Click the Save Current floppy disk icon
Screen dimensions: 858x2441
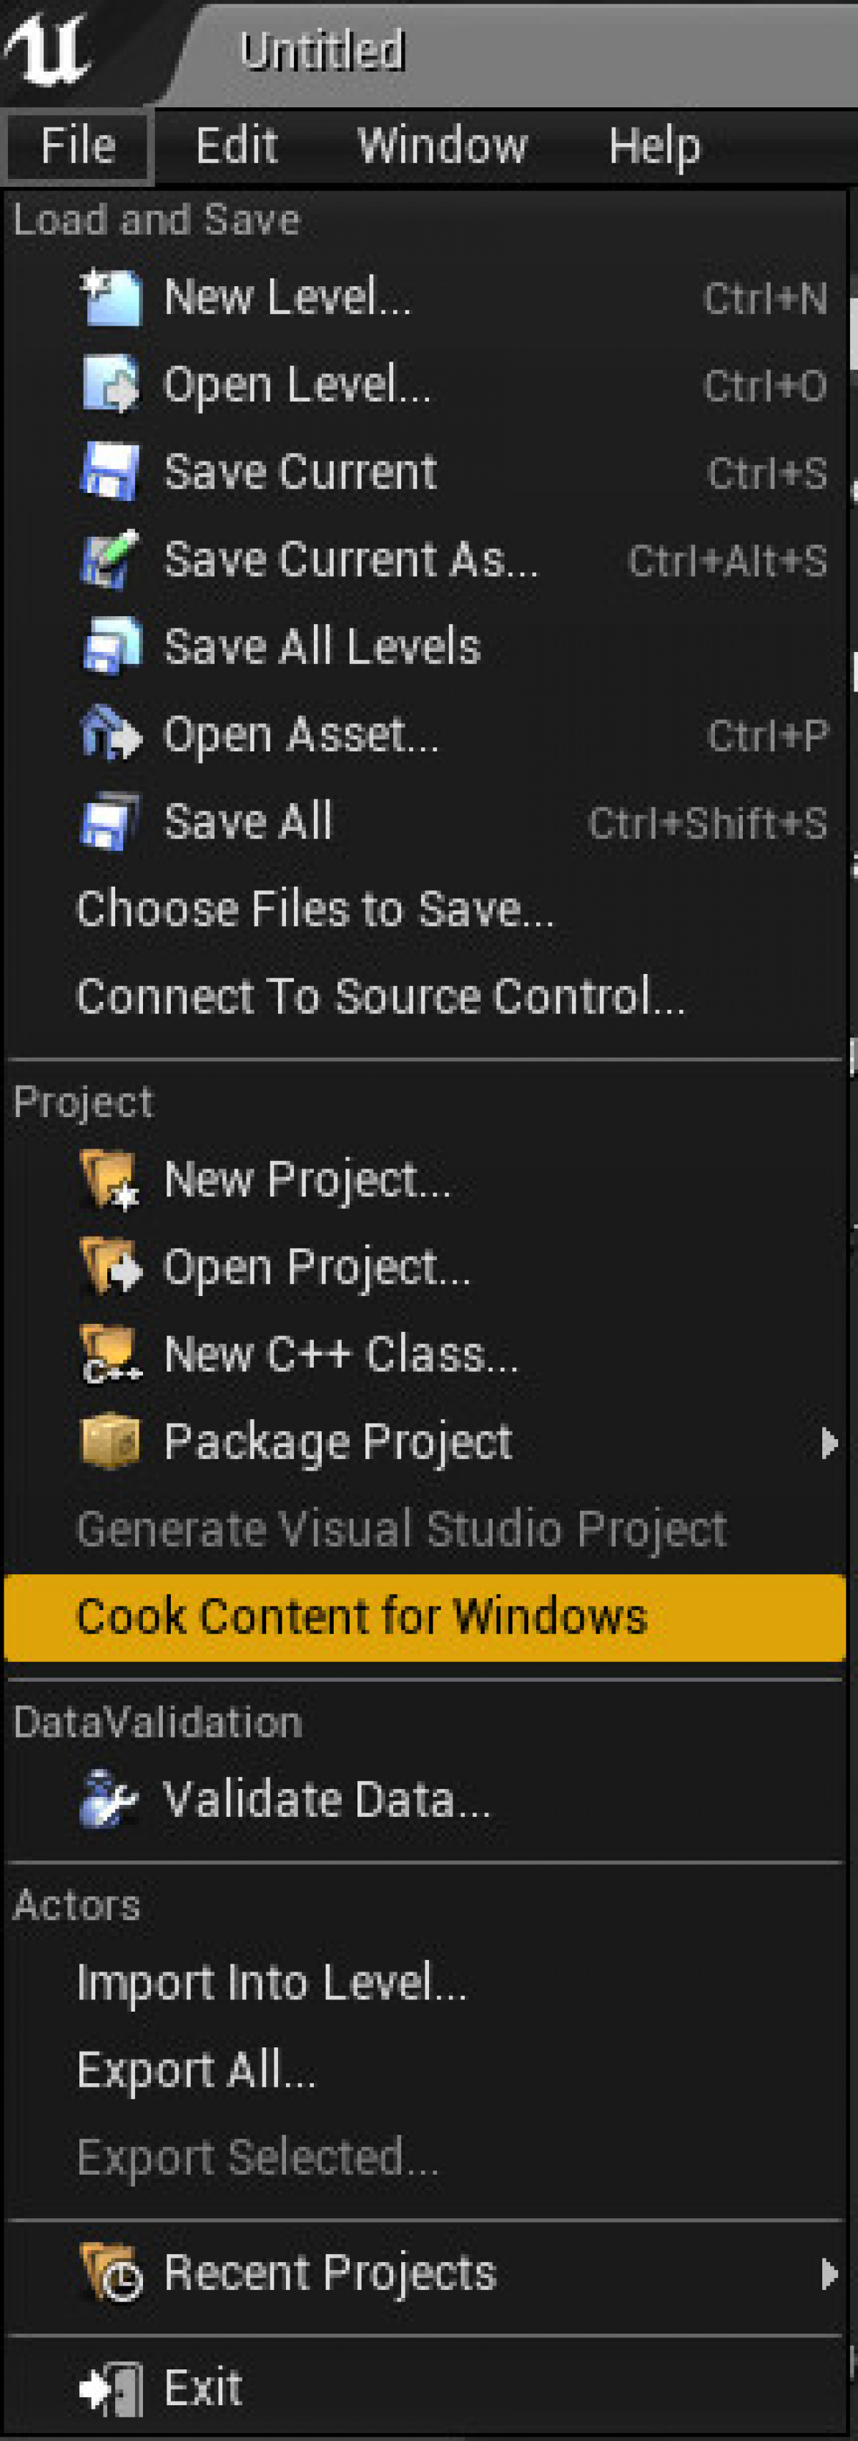coord(111,472)
